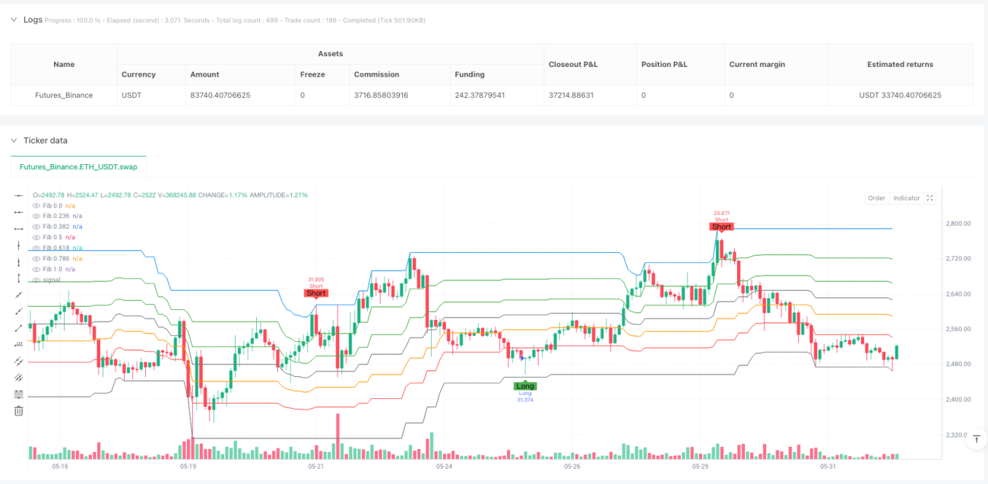Pick the Fibonacci retracement lines tool
The image size is (988, 484).
pos(19,394)
